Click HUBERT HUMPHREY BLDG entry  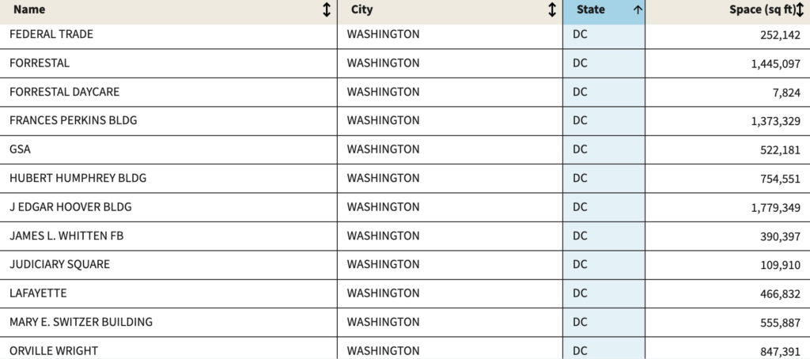tap(78, 178)
